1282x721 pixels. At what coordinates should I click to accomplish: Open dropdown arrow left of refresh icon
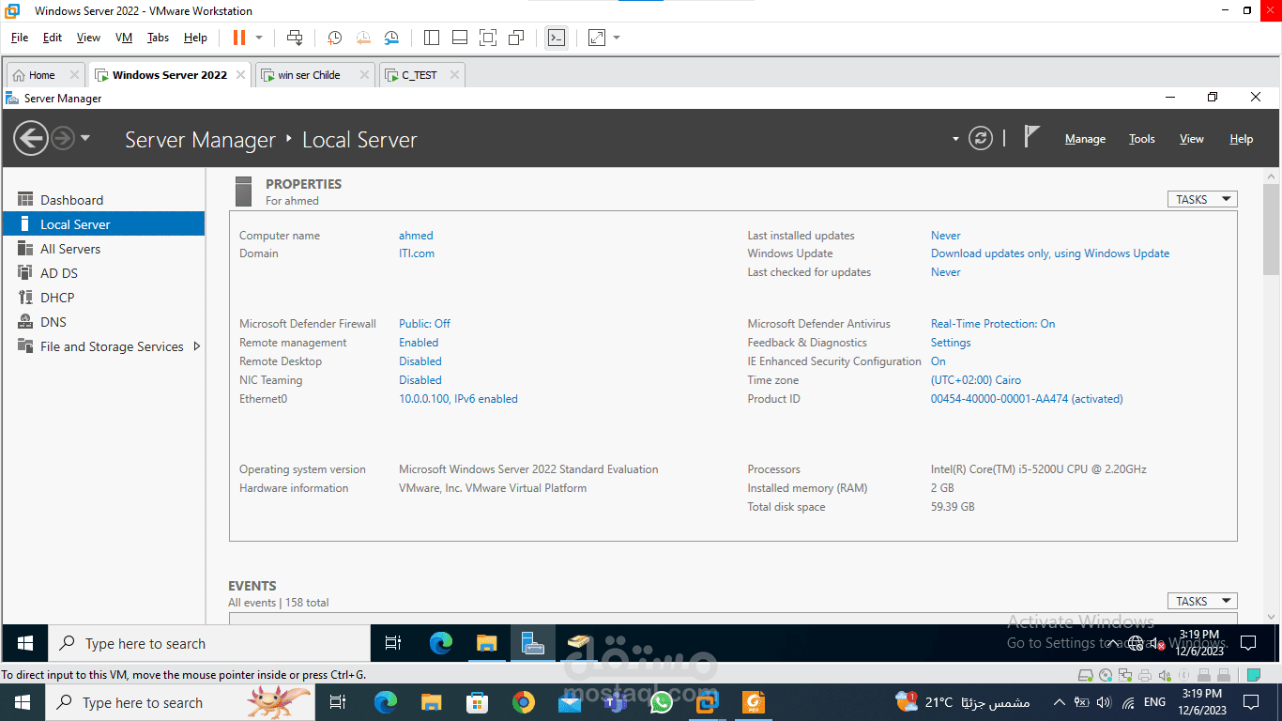(955, 139)
